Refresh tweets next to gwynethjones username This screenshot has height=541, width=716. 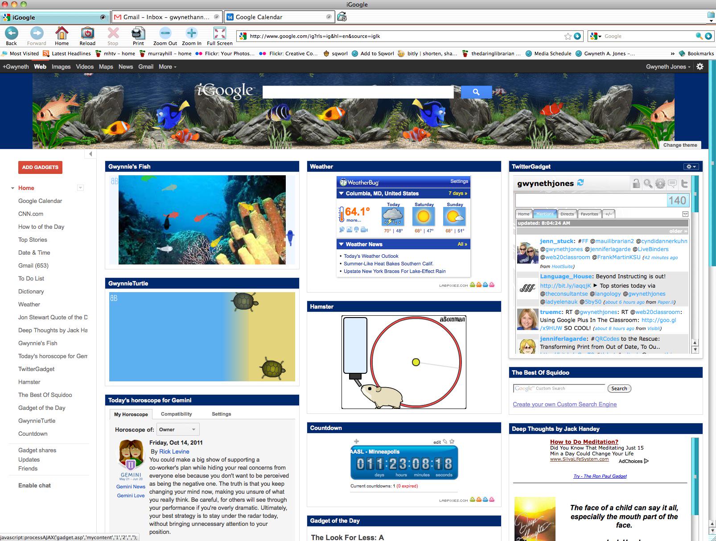[580, 182]
